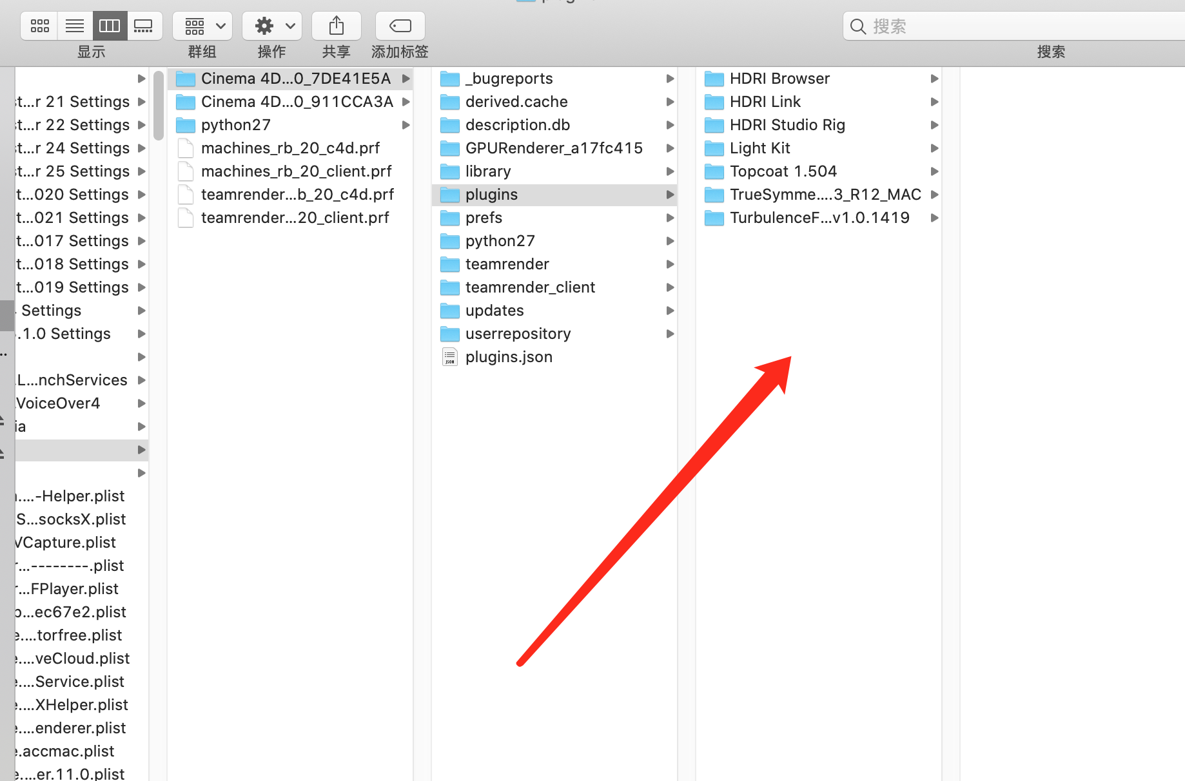Image resolution: width=1185 pixels, height=781 pixels.
Task: Click the plugins folder icon
Action: tap(450, 195)
